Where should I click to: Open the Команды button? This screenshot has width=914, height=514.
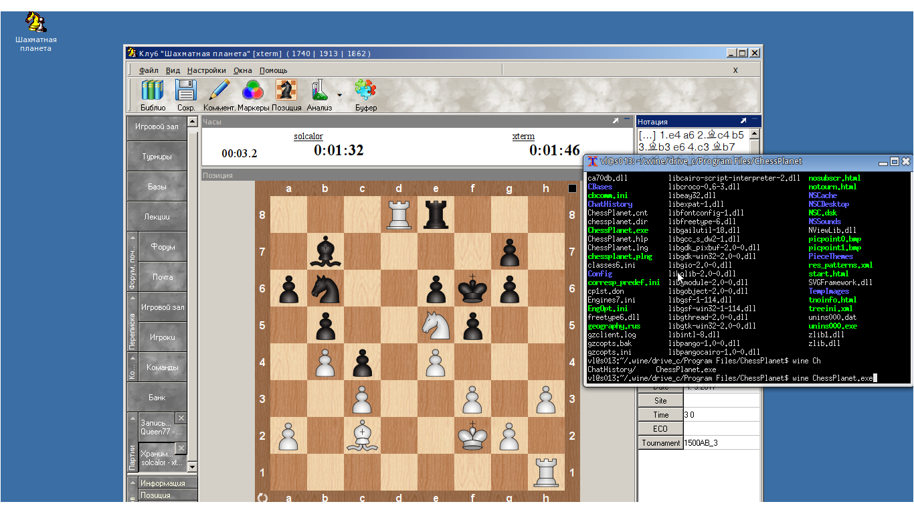point(163,367)
